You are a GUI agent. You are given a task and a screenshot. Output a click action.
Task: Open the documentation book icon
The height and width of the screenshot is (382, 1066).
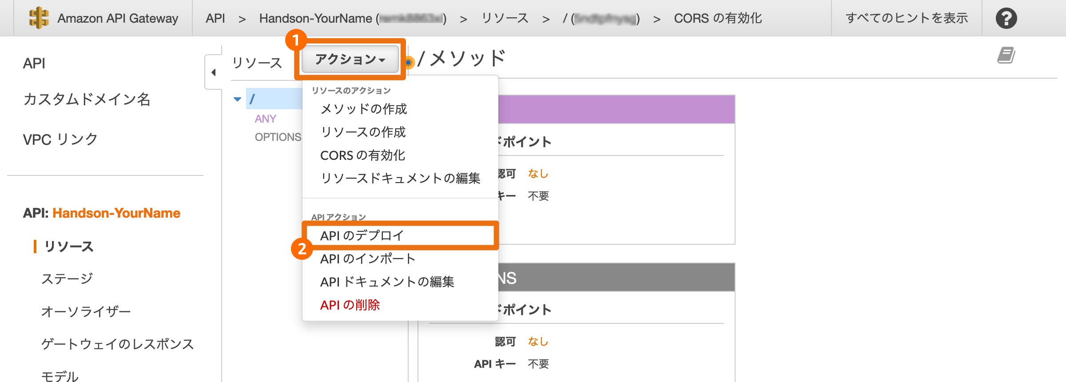[x=1006, y=56]
